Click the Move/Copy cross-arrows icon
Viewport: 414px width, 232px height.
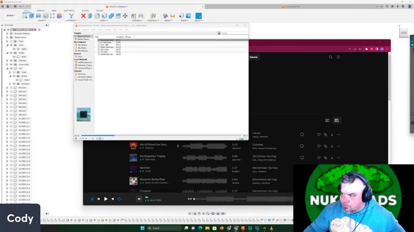[x=125, y=16]
